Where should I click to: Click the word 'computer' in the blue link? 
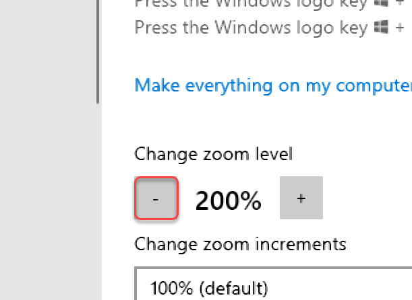(374, 87)
